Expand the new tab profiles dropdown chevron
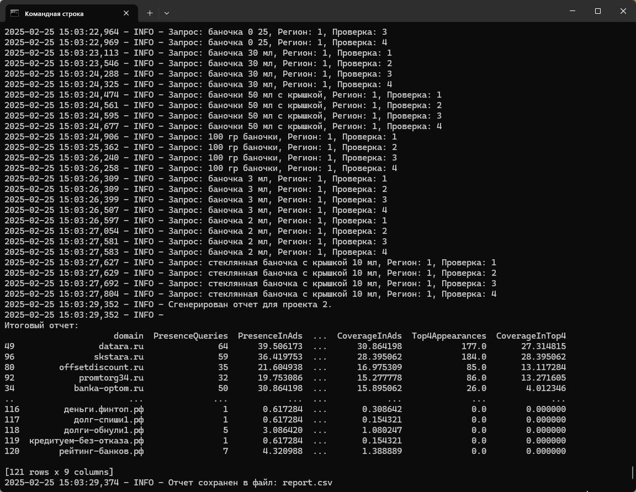Screen dimensions: 636x492 [x=167, y=13]
